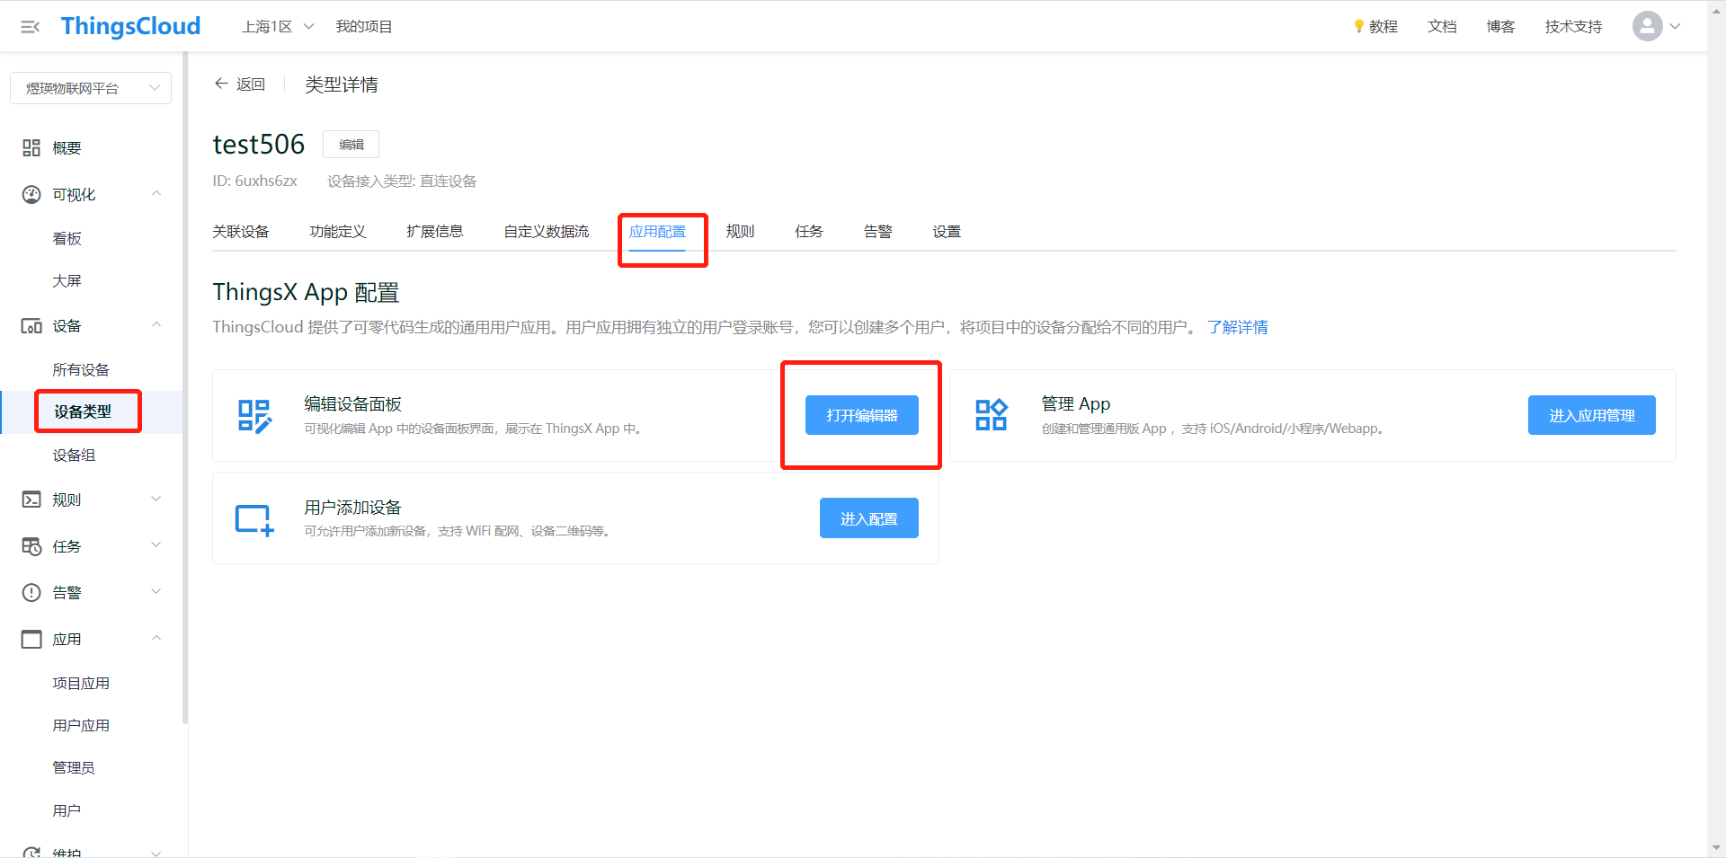This screenshot has width=1726, height=858.
Task: Switch to the 扩展信息 tab
Action: pyautogui.click(x=435, y=232)
